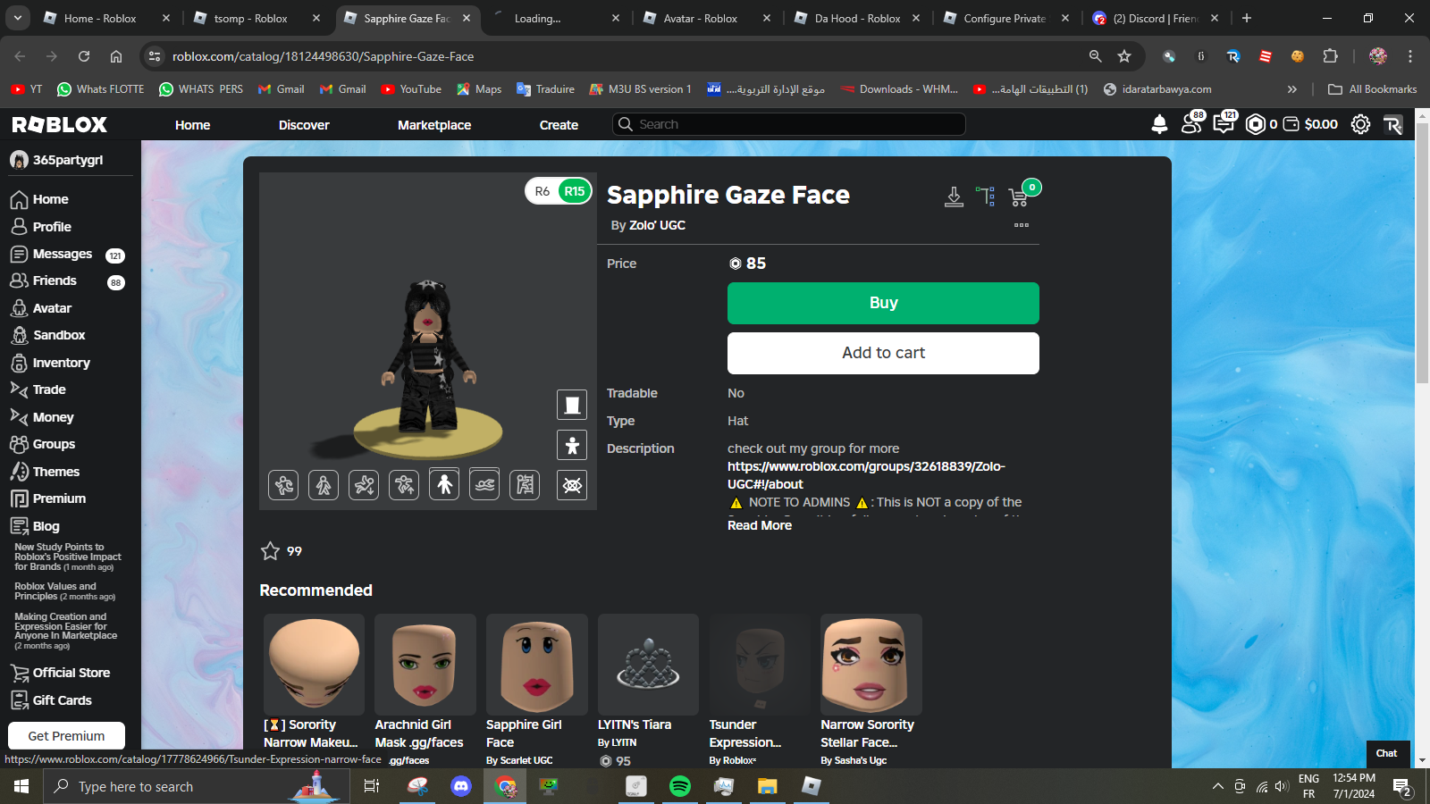Buy the Sapphire Gaze Face
Viewport: 1430px width, 804px height.
pos(883,303)
